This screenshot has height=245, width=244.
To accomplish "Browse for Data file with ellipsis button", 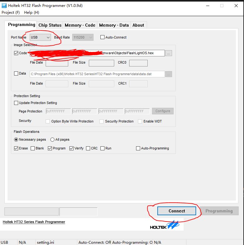I will click(169, 74).
